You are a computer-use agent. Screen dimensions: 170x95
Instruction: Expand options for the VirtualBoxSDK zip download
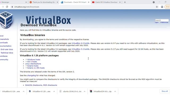click(x=115, y=91)
